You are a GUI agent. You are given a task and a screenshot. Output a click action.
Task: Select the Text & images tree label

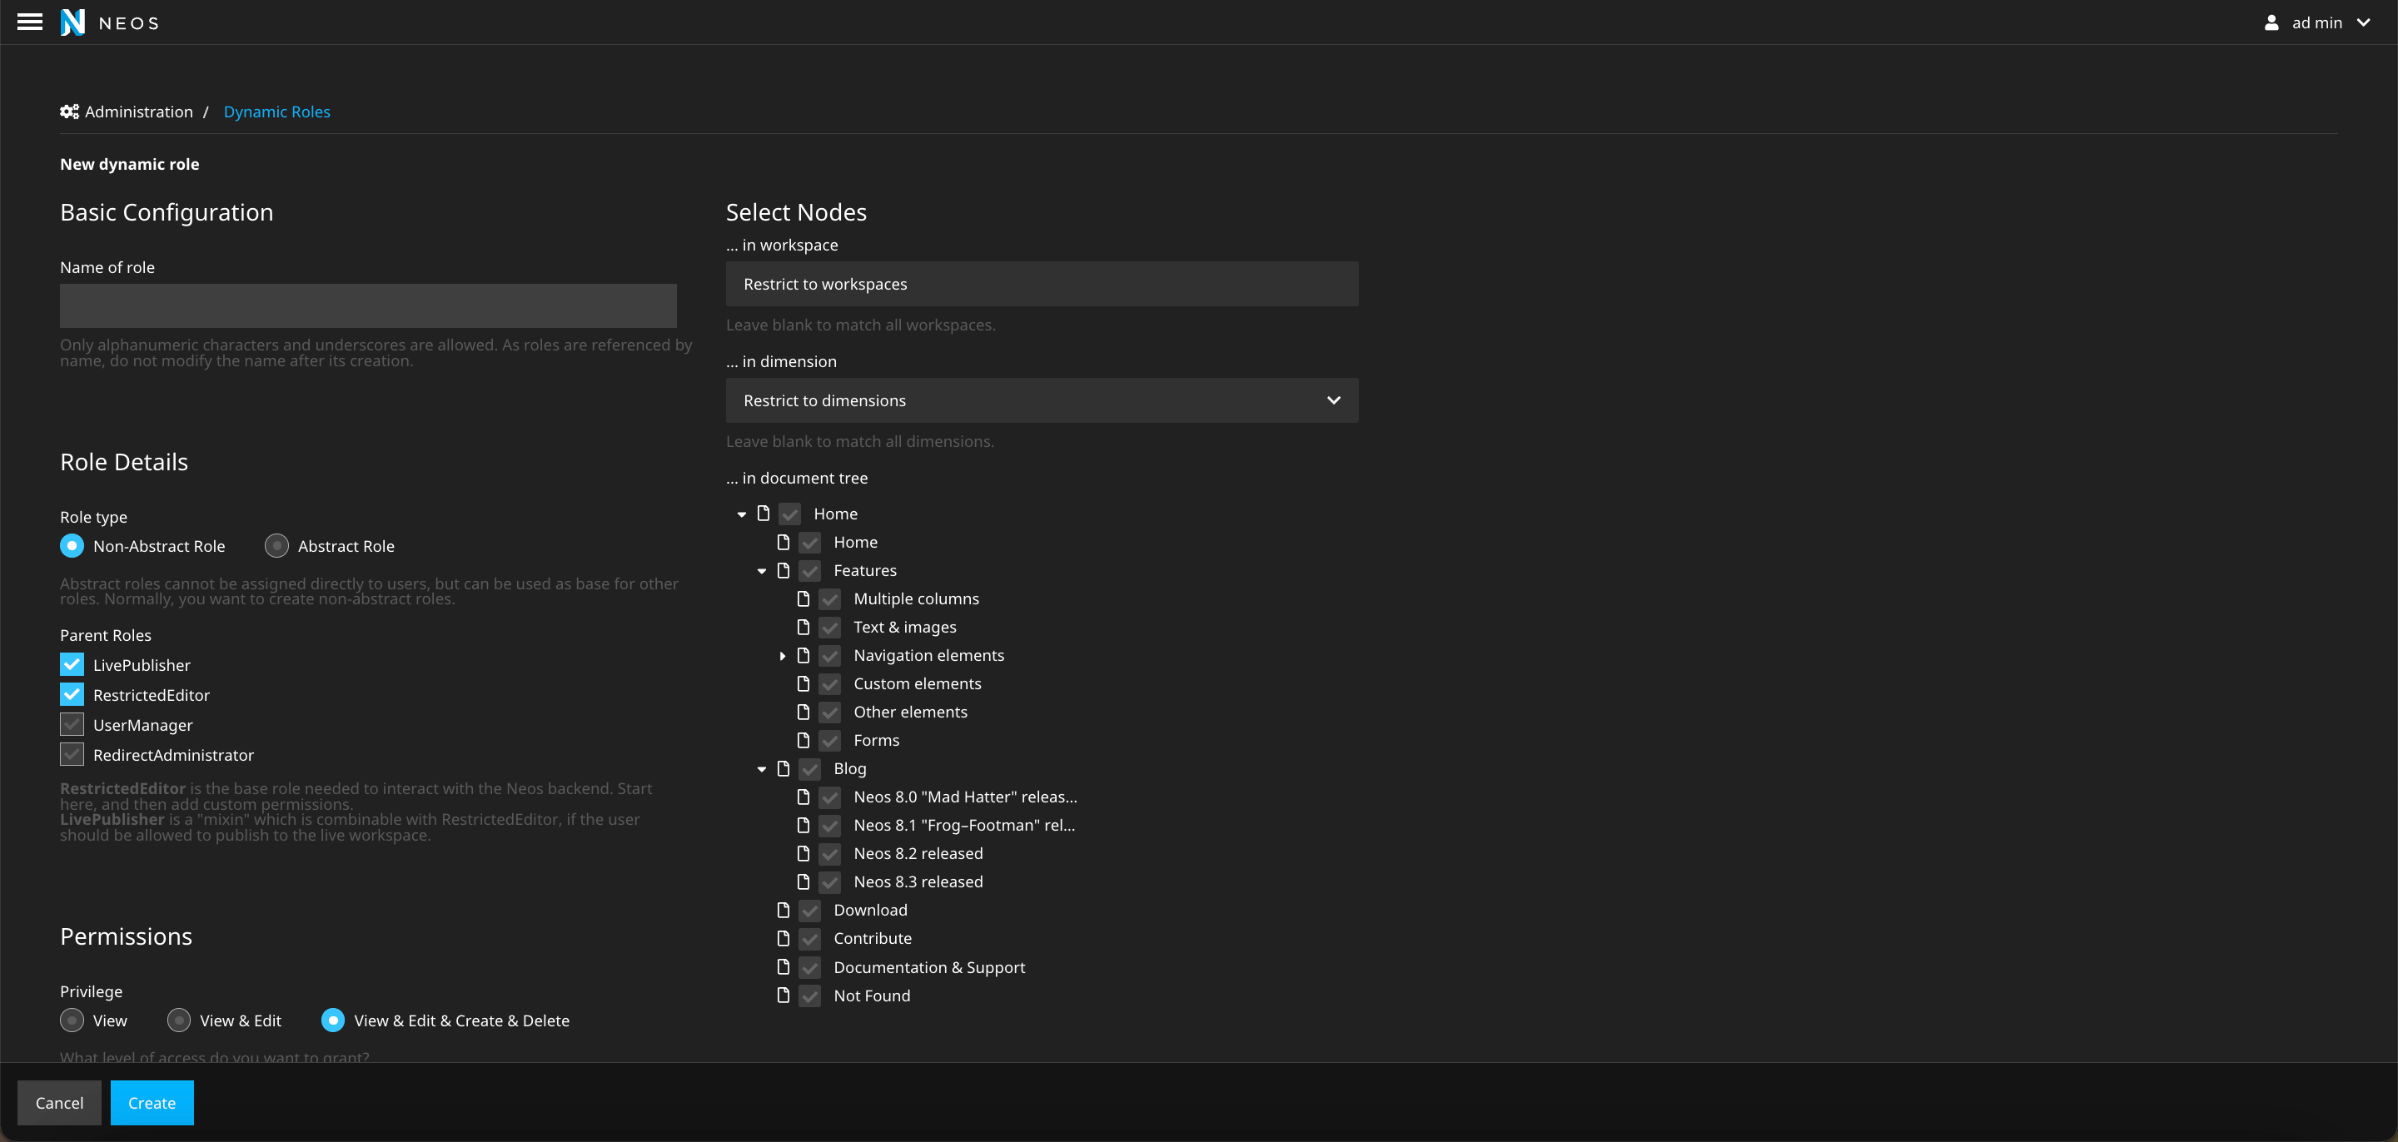click(905, 627)
